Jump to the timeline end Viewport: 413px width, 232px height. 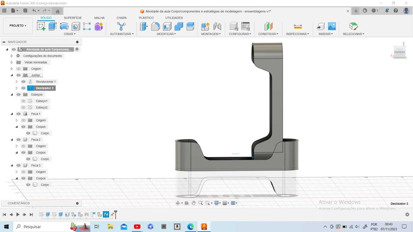(x=31, y=214)
